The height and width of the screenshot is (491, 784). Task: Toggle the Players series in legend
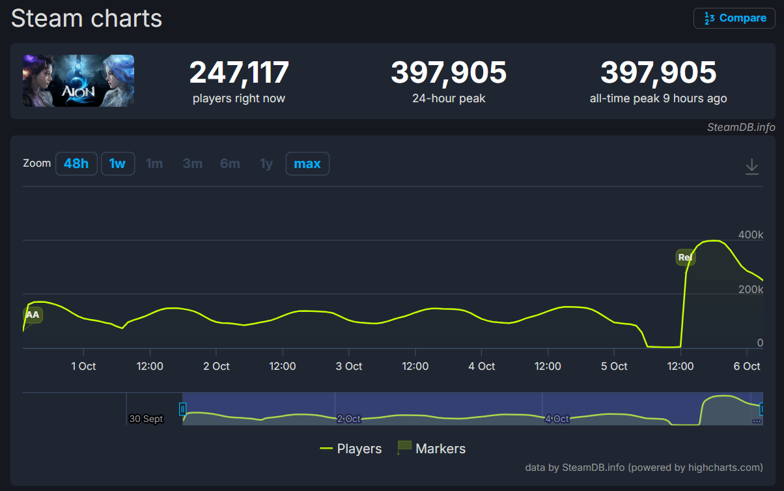pos(350,449)
